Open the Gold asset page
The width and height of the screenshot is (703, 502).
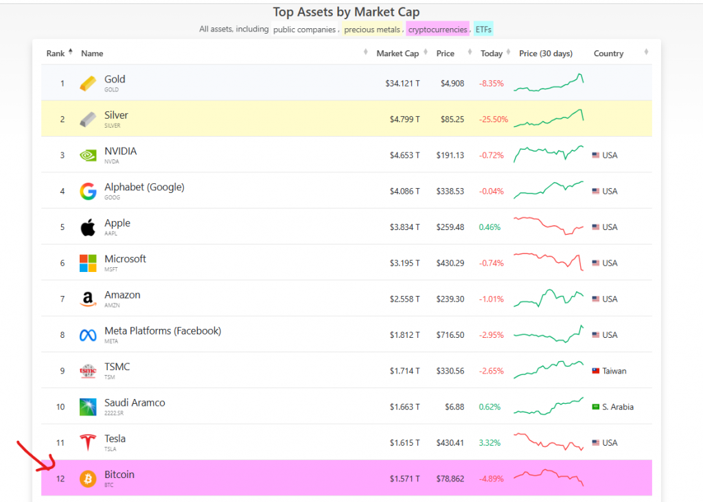point(115,79)
